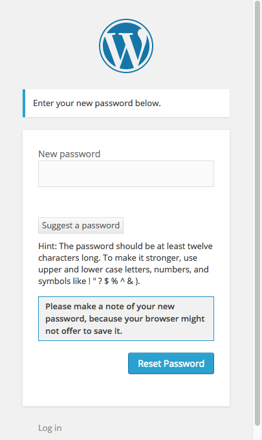Screen dimensions: 262x440
Task: Click the "Enter your new password below" message
Action: pyautogui.click(x=97, y=104)
